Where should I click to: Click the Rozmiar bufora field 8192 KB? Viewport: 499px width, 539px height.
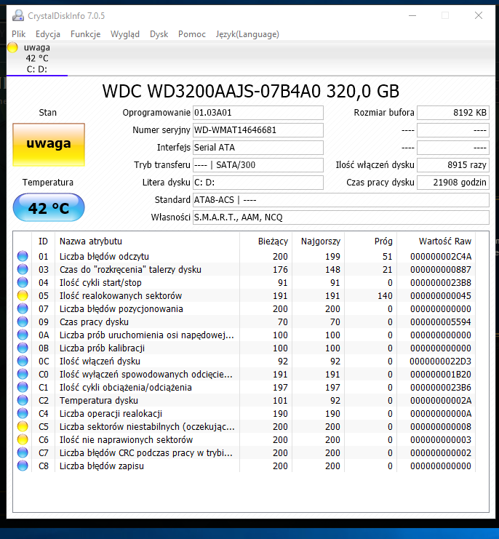[x=453, y=113]
